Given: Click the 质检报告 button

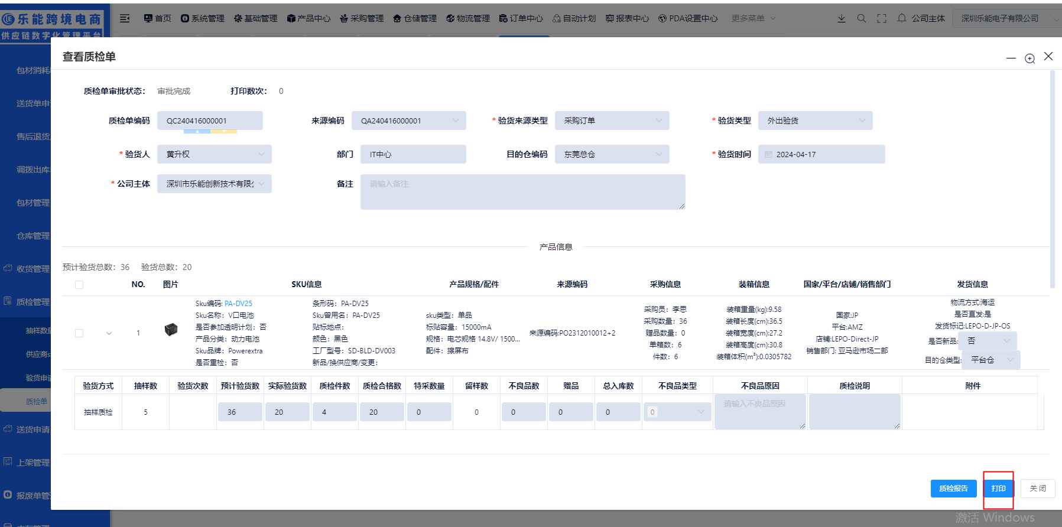Looking at the screenshot, I should pos(953,489).
